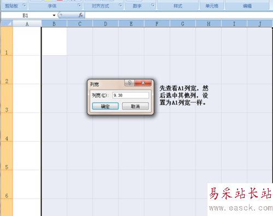The height and width of the screenshot is (216, 273).
Task: Select column B header
Action: [54, 24]
